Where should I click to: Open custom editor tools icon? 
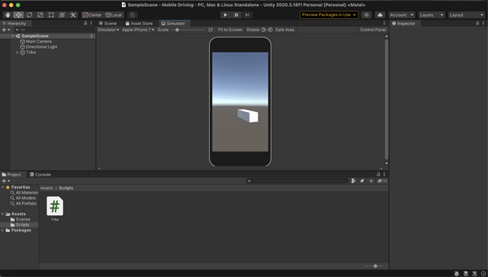click(73, 15)
